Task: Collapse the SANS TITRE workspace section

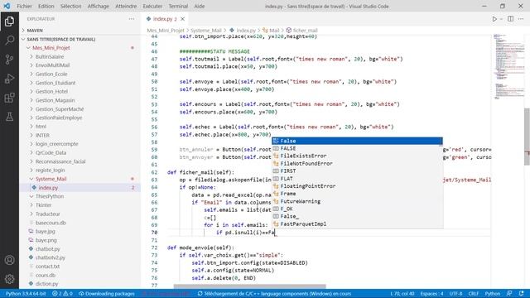Action: tap(60, 39)
